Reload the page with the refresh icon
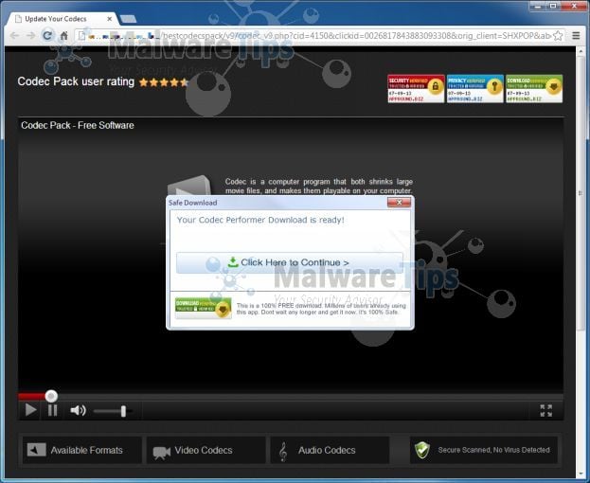The image size is (590, 483). click(x=47, y=35)
